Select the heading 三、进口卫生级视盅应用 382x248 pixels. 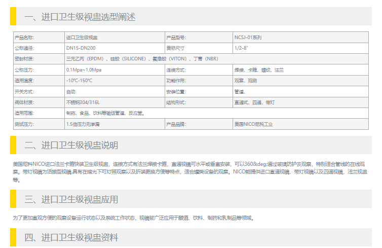coord(71,199)
